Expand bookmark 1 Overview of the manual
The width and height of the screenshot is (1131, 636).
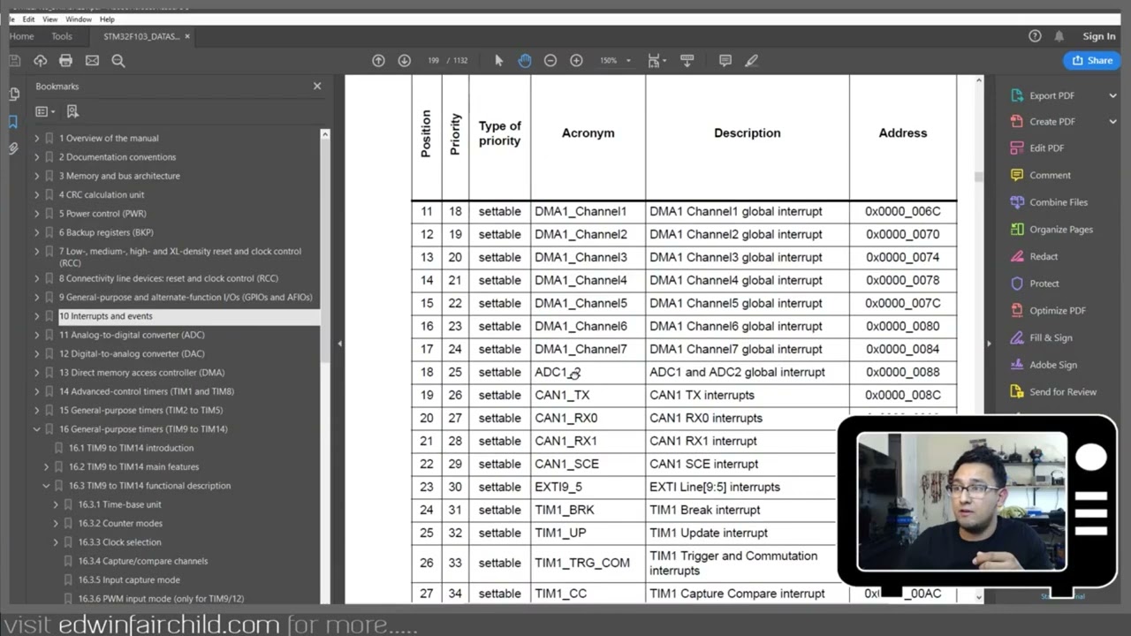37,139
